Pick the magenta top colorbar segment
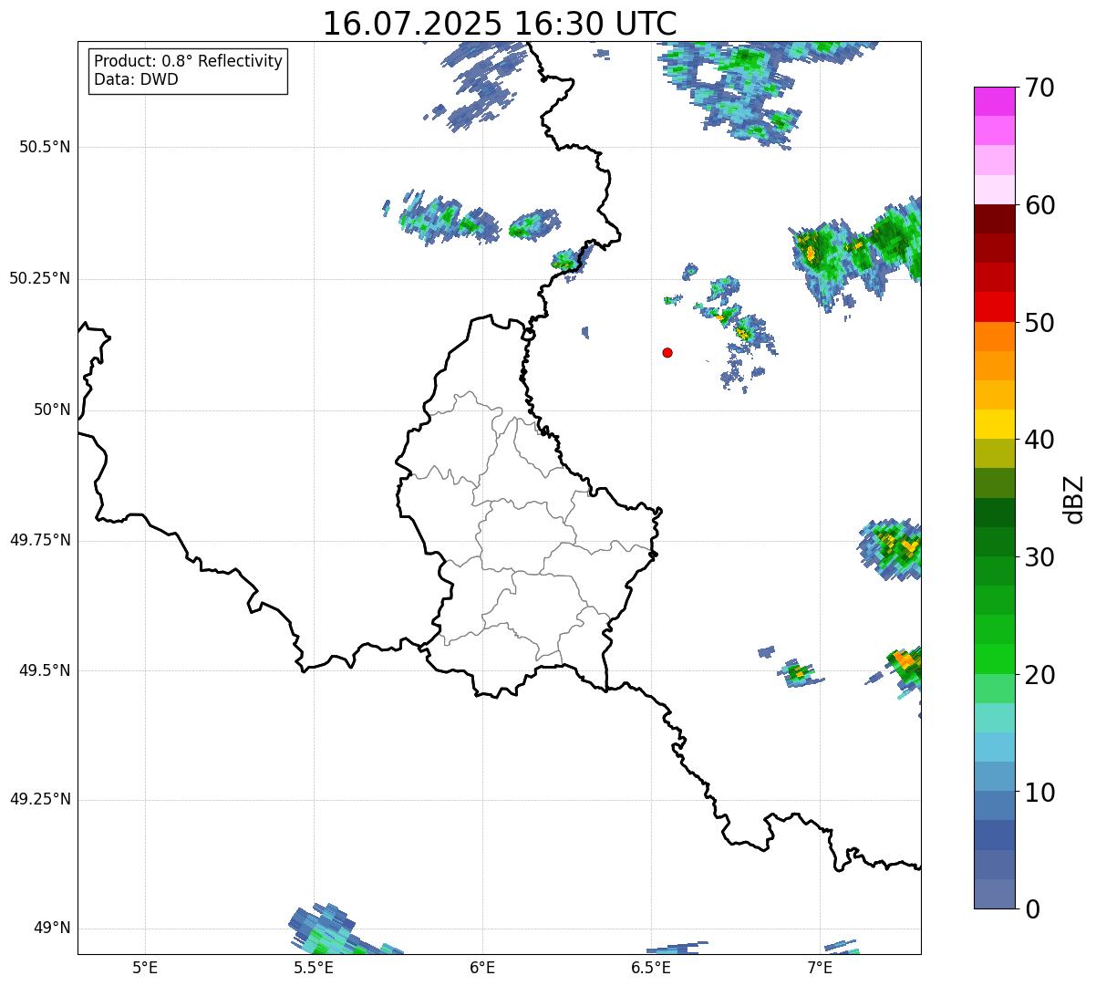Image resolution: width=1096 pixels, height=986 pixels. (x=994, y=101)
